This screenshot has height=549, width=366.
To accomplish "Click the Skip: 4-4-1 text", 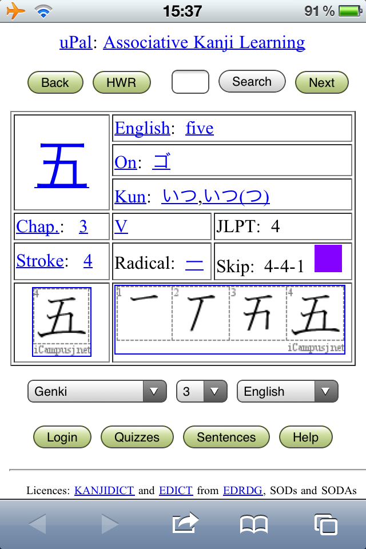I will 260,266.
